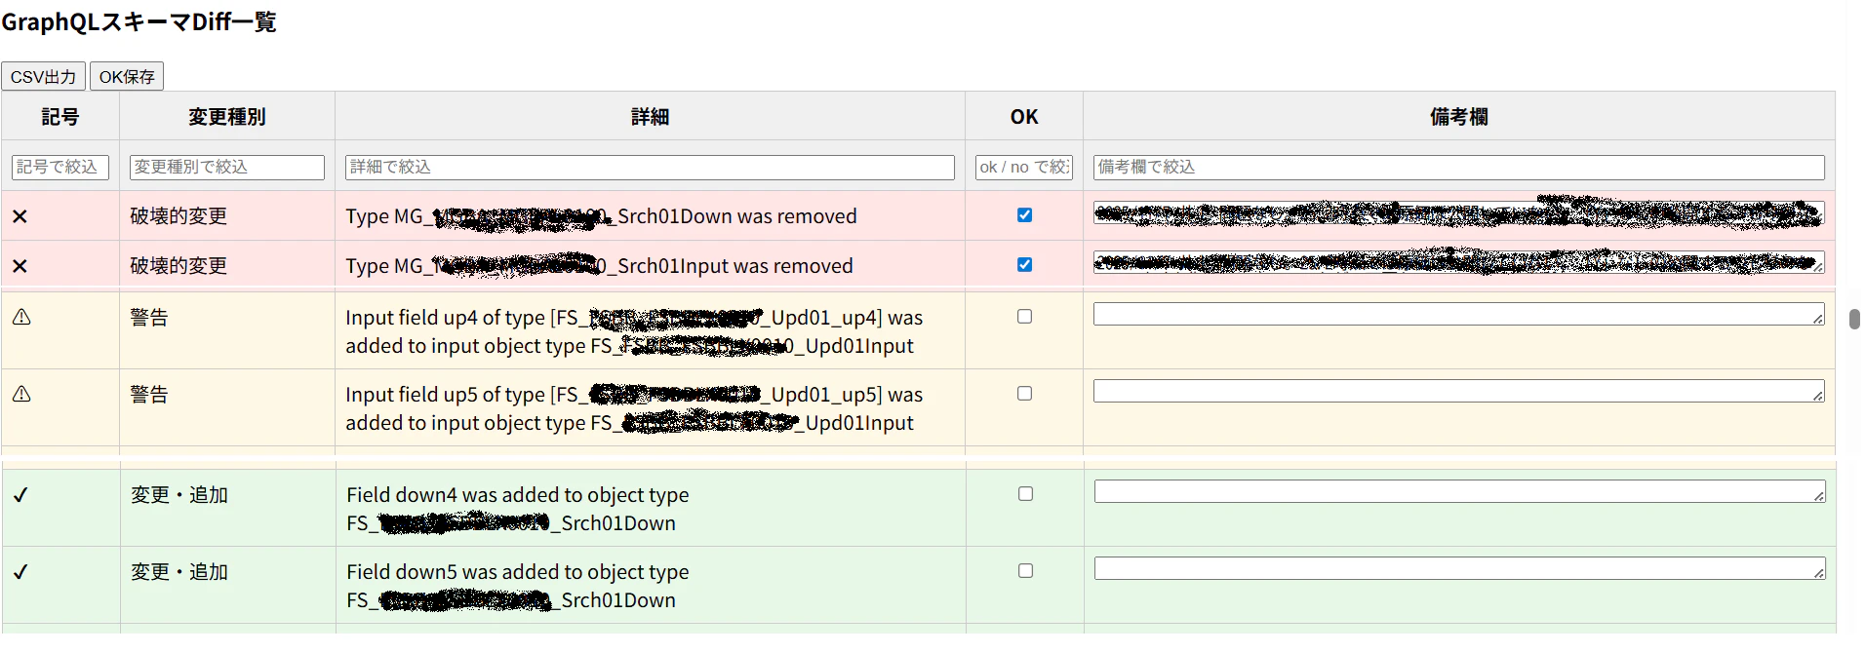Focus the 記号で絞込 filter field
This screenshot has height=653, width=1865.
pos(60,168)
